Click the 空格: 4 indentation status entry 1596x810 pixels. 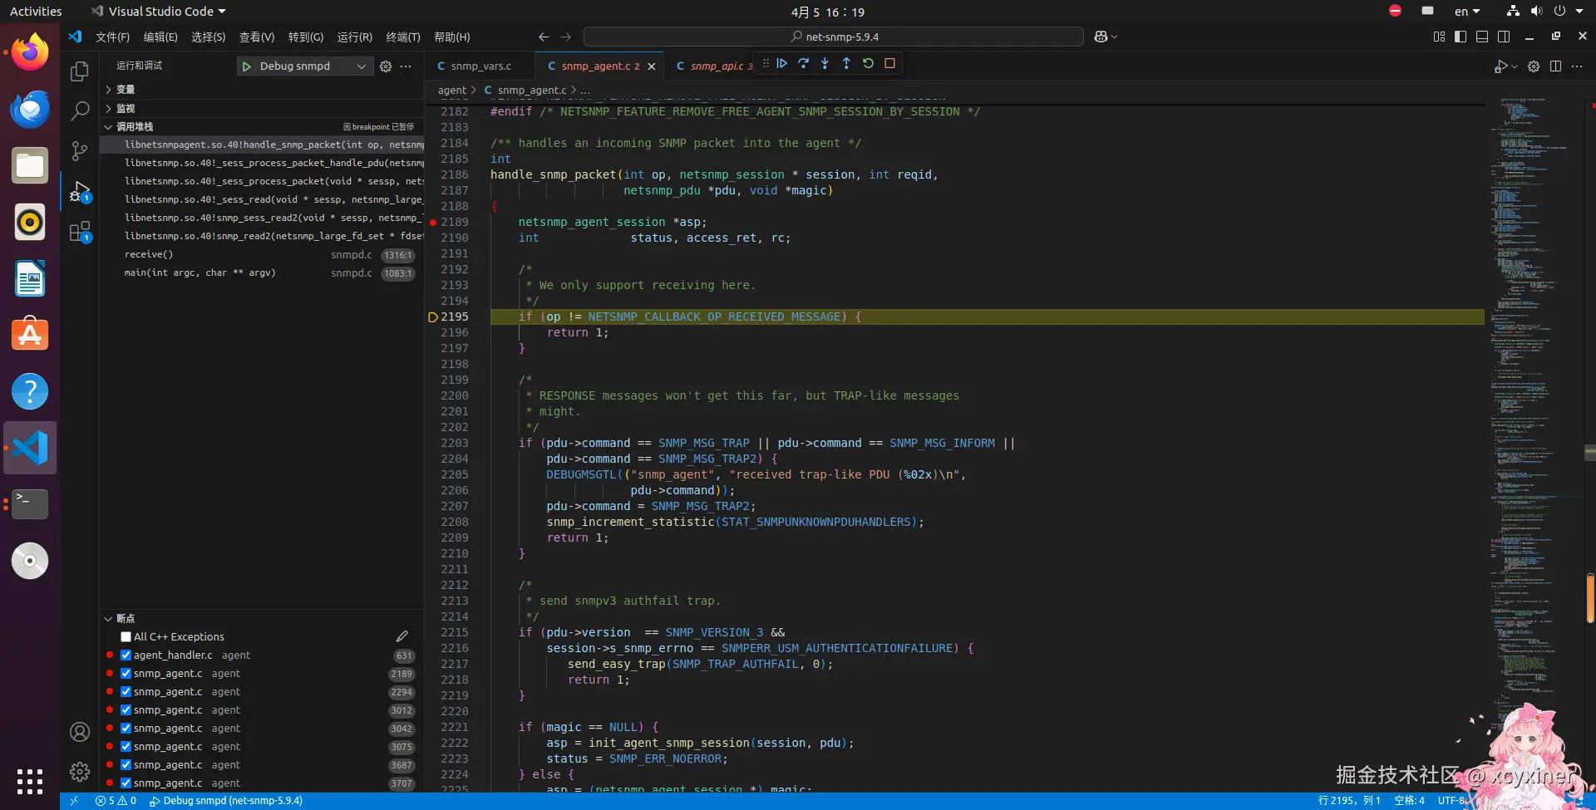[1409, 801]
